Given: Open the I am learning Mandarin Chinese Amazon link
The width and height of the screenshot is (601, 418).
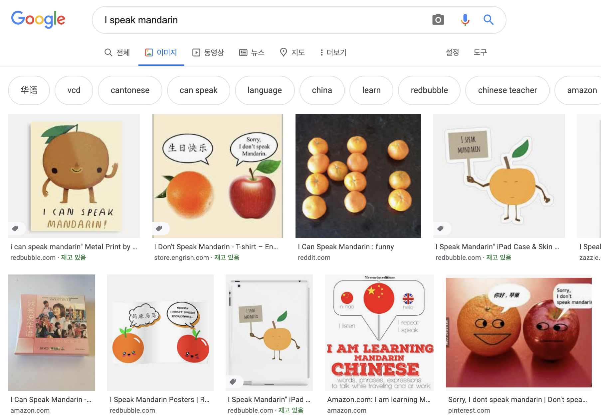Looking at the screenshot, I should click(379, 400).
